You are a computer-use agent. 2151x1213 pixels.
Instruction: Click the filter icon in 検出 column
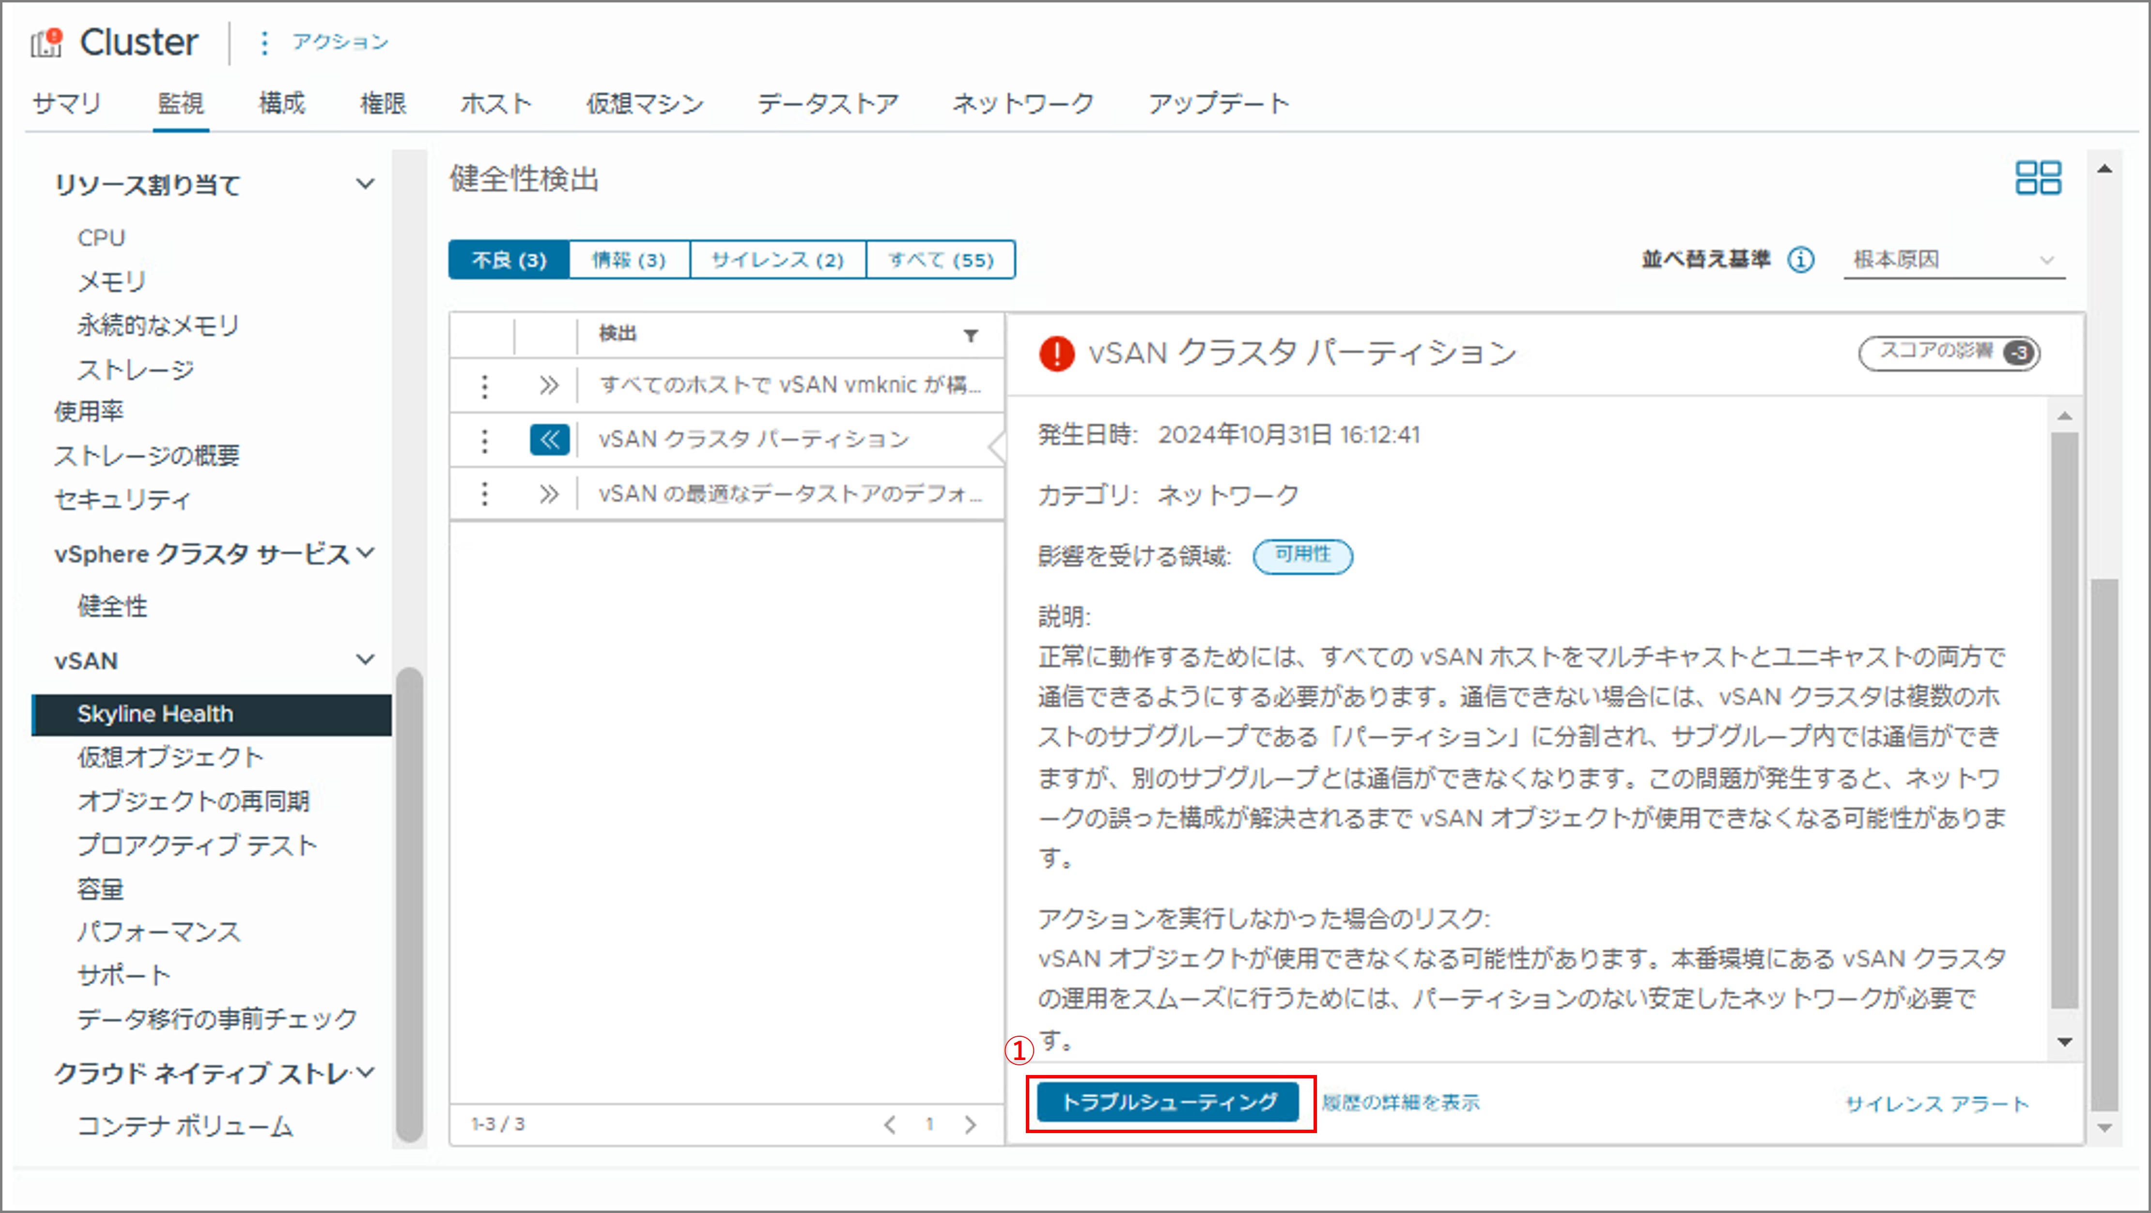point(970,335)
